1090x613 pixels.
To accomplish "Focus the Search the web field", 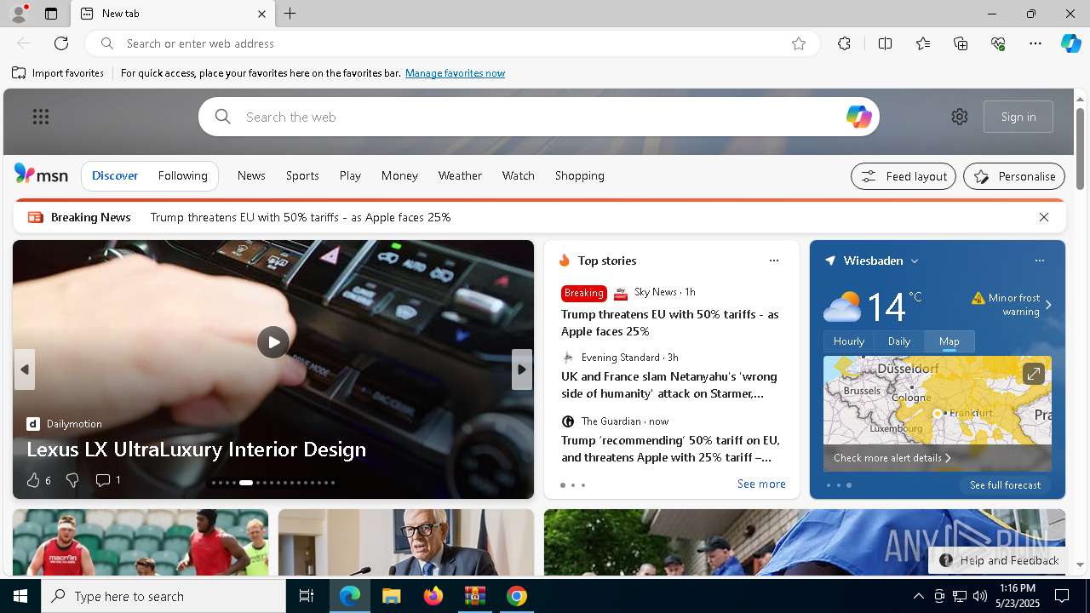I will [539, 117].
